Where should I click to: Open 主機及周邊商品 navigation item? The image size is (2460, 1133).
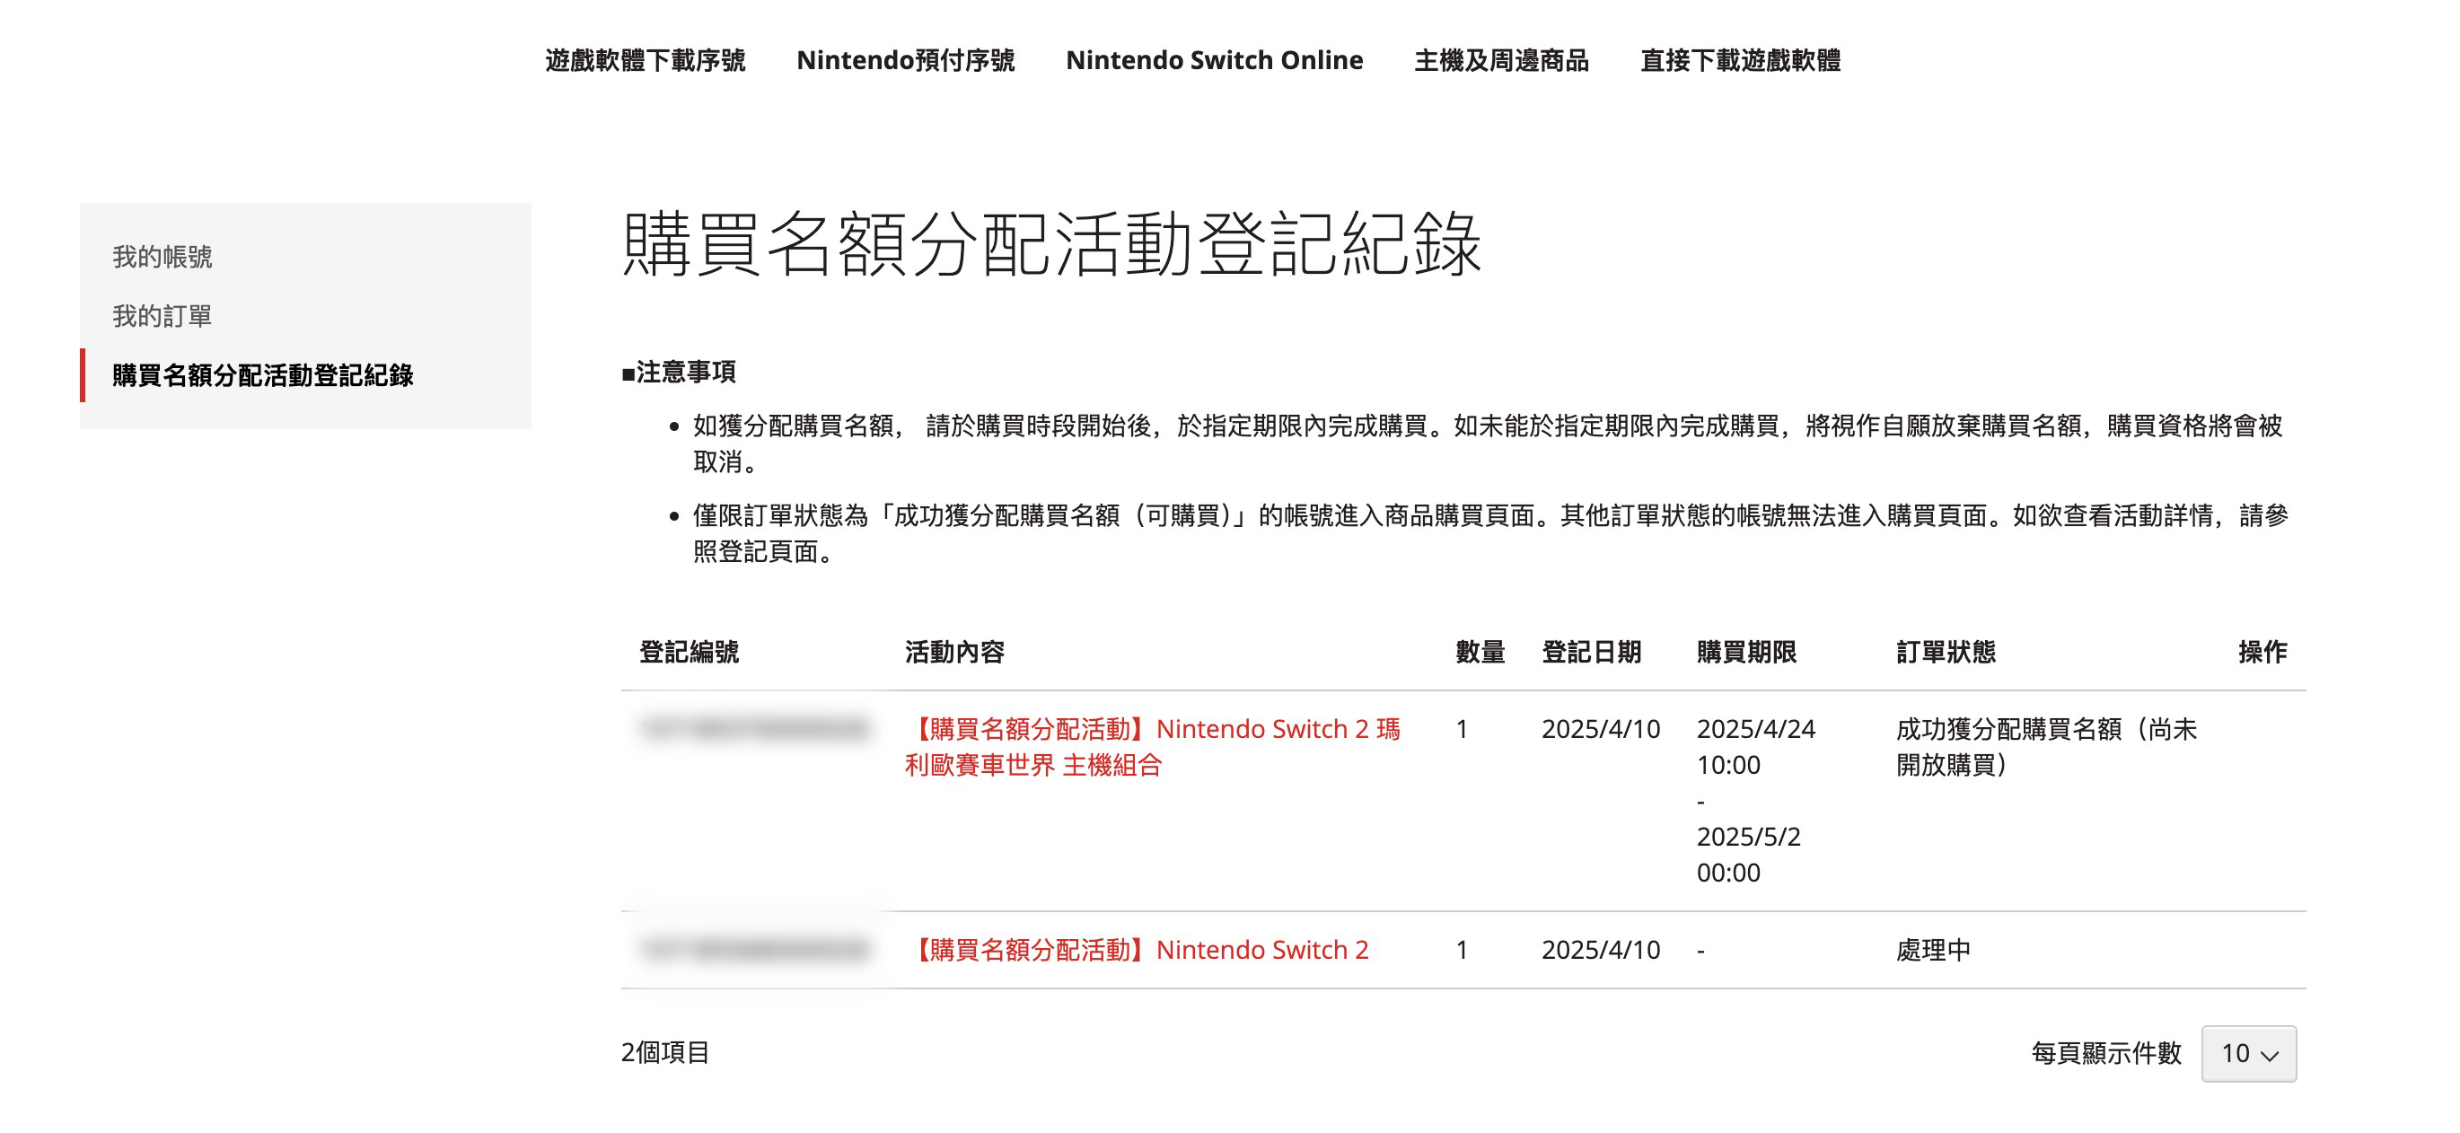[x=1500, y=60]
